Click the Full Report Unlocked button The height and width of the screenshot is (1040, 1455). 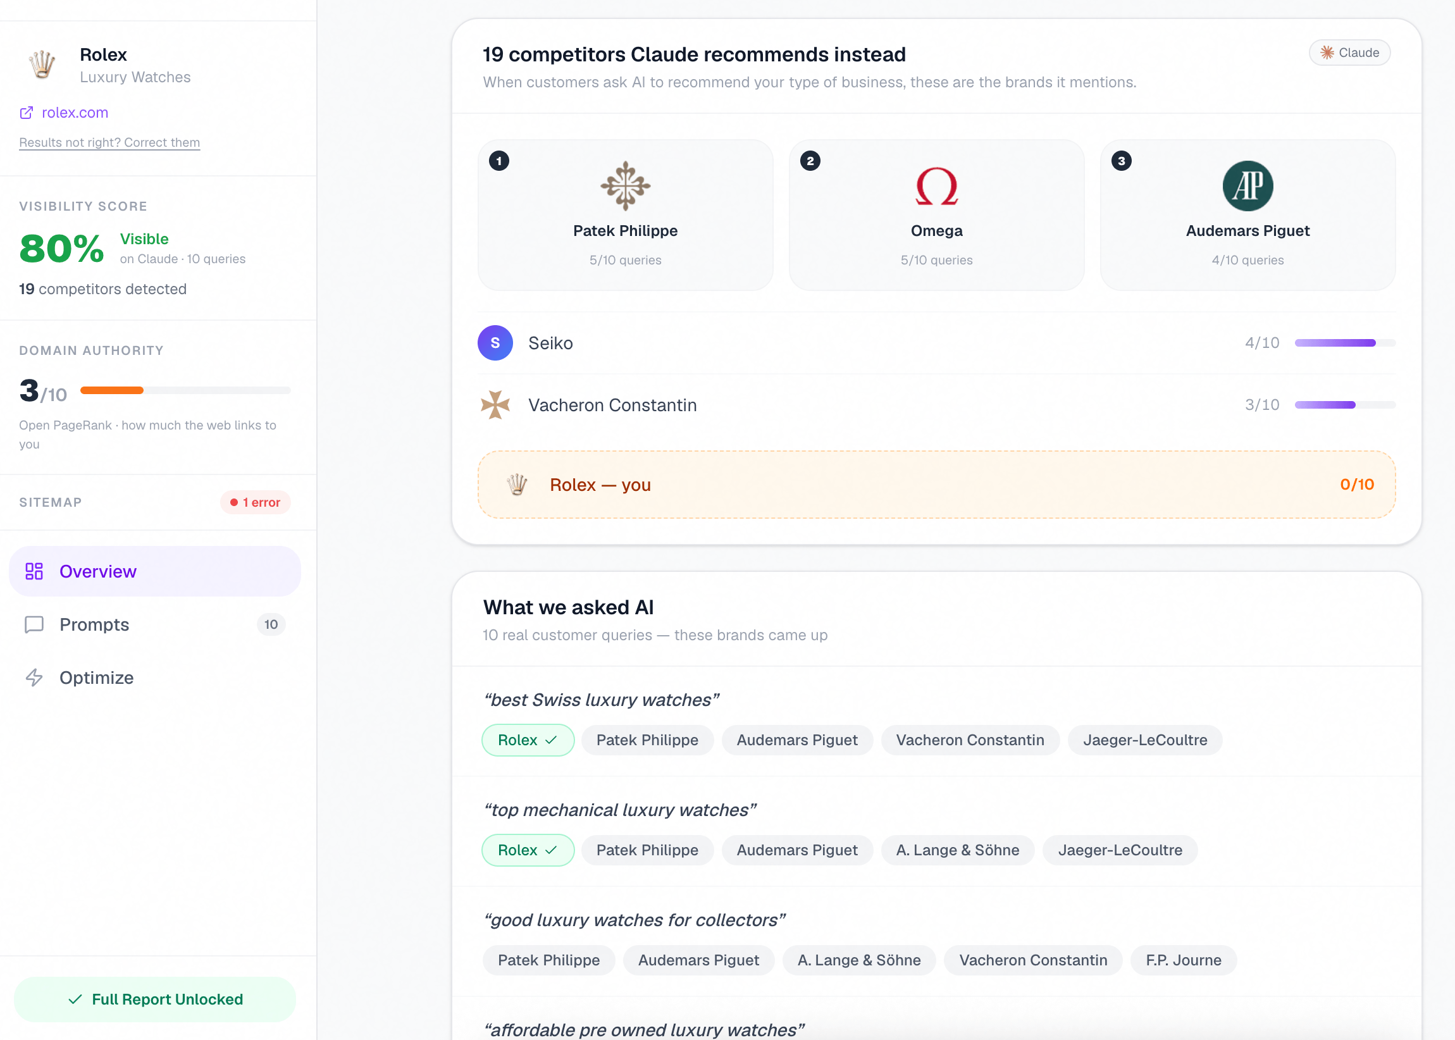coord(155,999)
